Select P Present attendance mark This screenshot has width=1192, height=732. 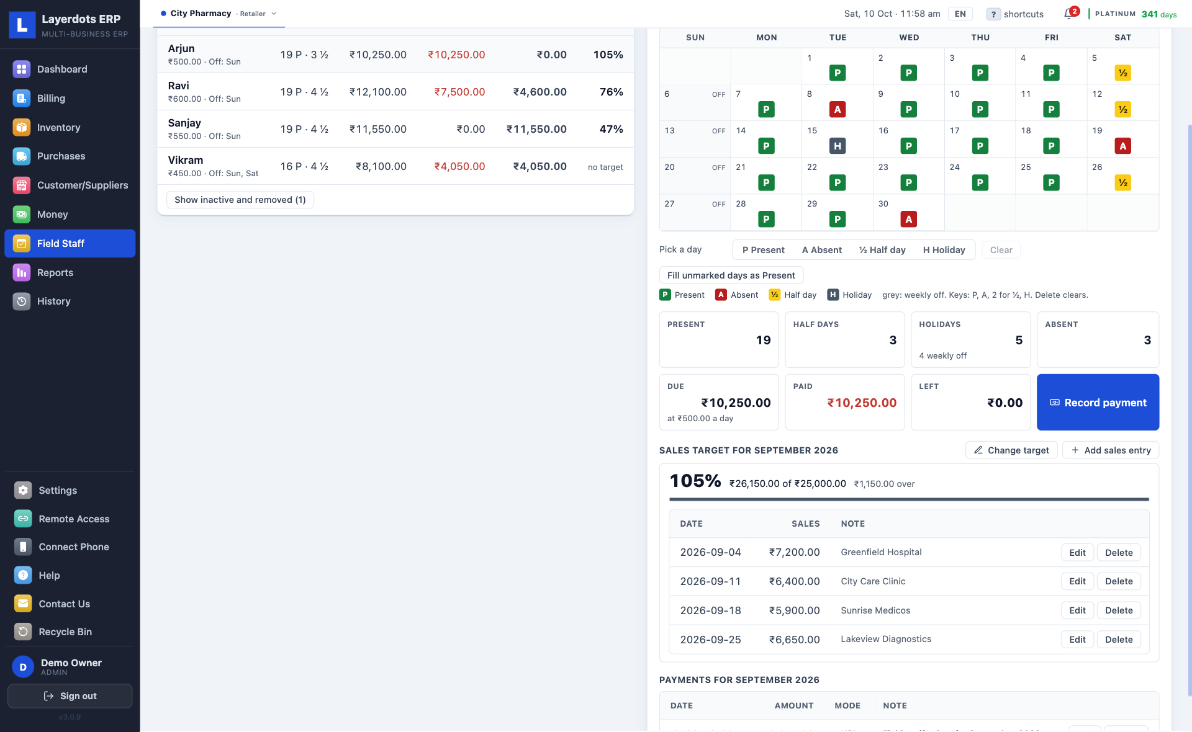[763, 250]
